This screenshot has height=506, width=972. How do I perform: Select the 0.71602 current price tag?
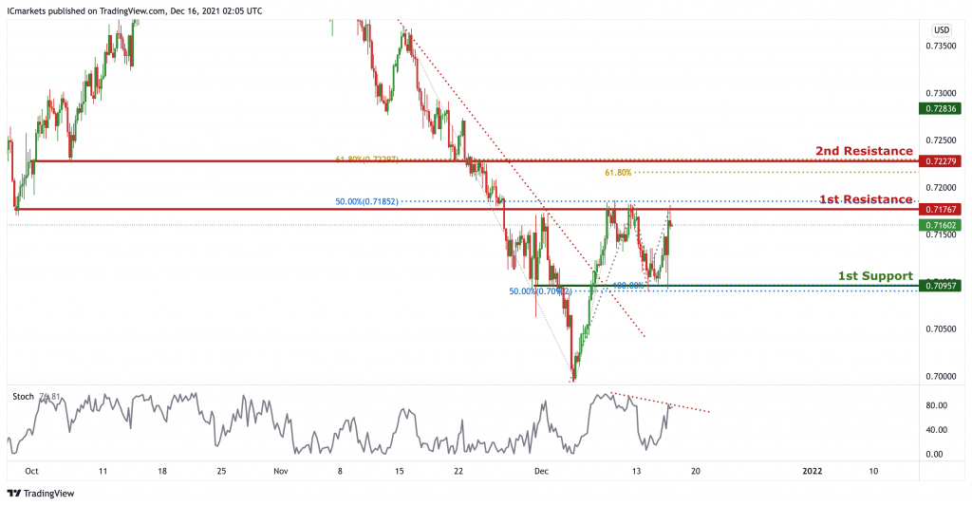tap(941, 225)
